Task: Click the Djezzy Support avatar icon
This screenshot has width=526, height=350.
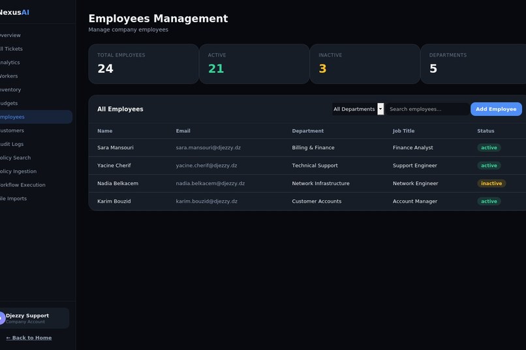Action: click(x=2, y=318)
